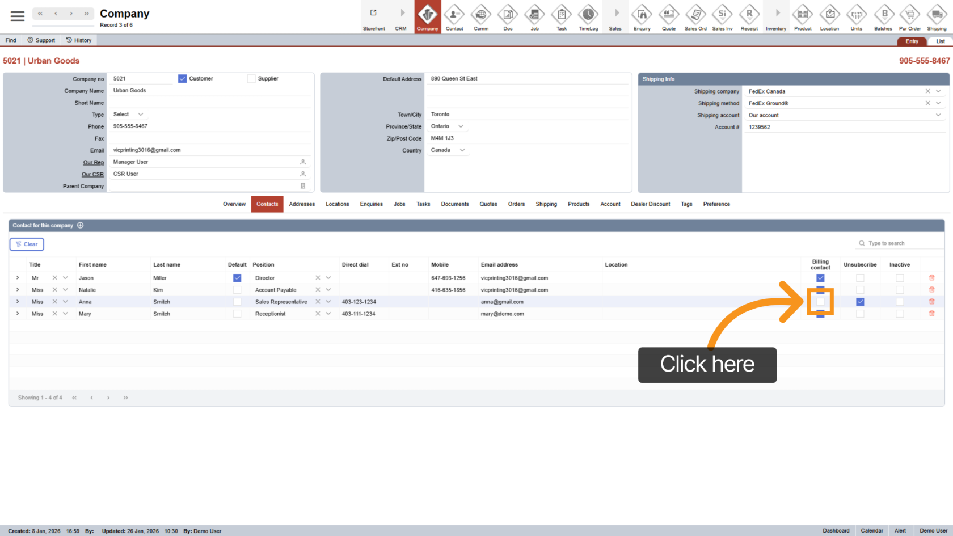
Task: Uncheck Unsubscribe for Anna Smitch
Action: (x=860, y=302)
